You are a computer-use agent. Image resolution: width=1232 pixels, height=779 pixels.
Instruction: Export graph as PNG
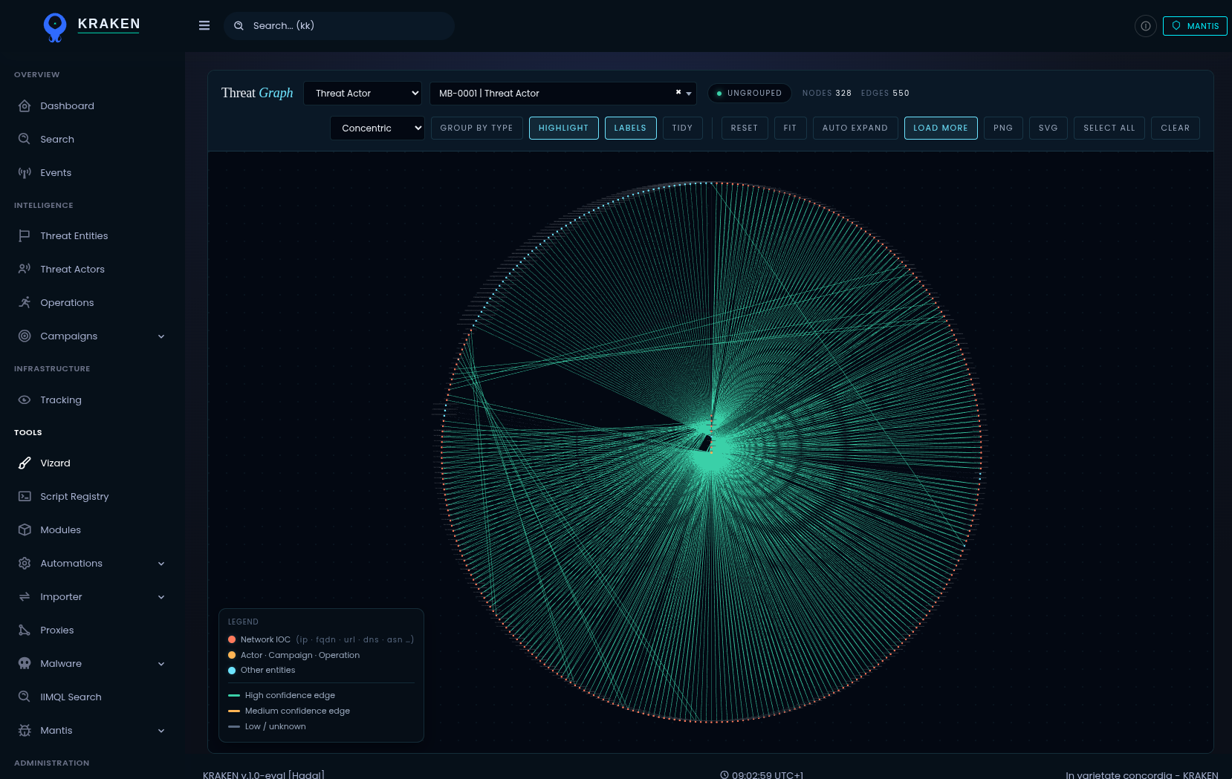(x=1003, y=128)
